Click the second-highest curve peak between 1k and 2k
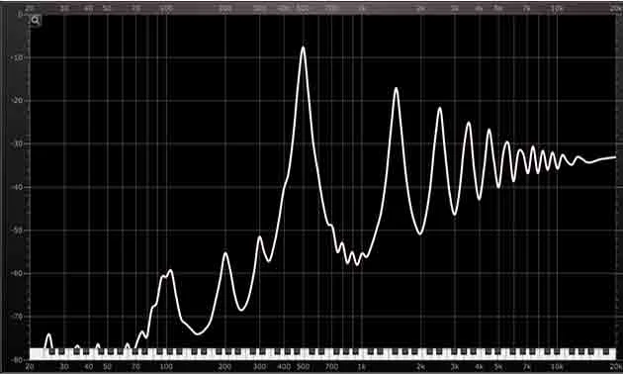The height and width of the screenshot is (374, 623). pos(396,88)
